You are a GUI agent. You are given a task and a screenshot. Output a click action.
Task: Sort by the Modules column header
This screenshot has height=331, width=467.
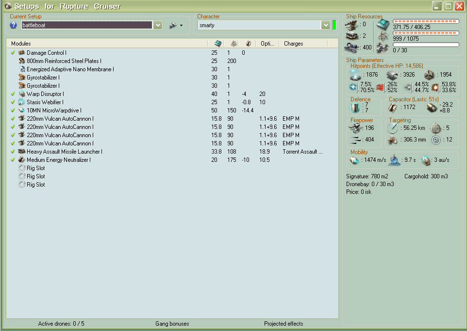point(21,44)
